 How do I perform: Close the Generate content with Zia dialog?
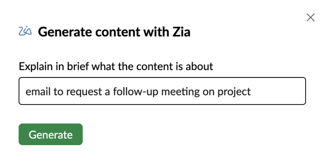(310, 17)
